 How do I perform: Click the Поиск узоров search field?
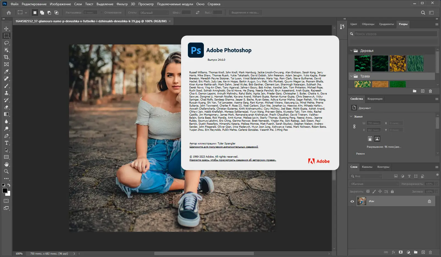click(395, 34)
